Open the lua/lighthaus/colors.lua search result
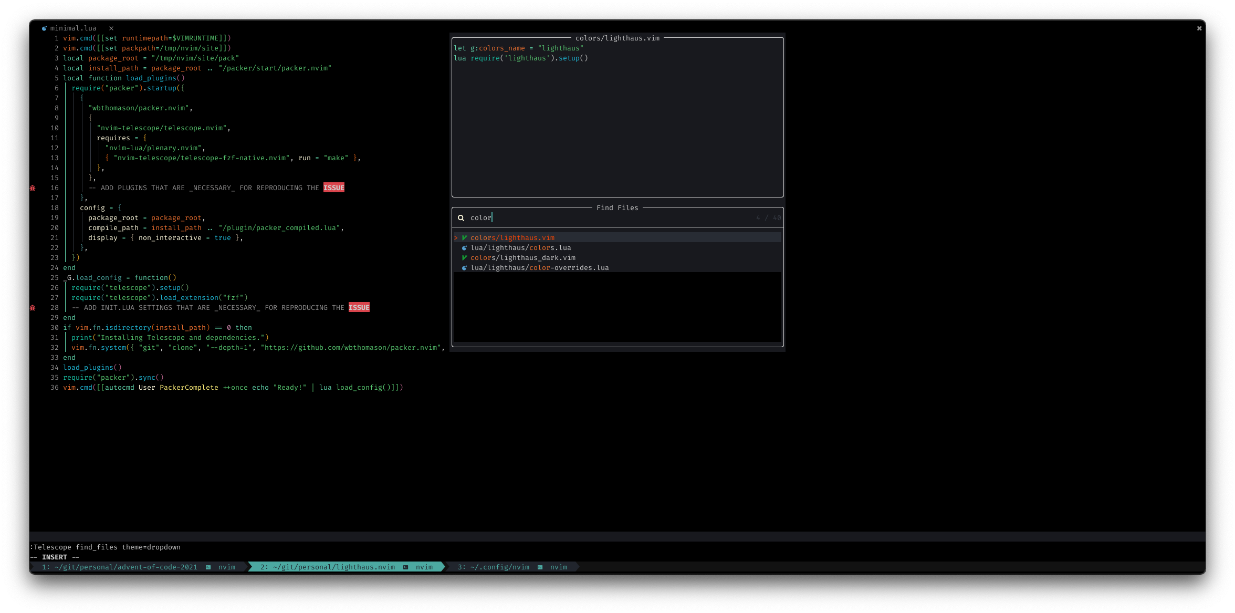Screen dimensions: 1235x613 [521, 247]
